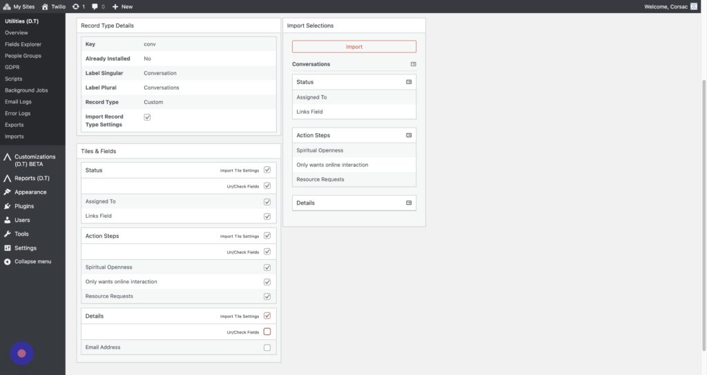This screenshot has height=375, width=707.
Task: Click the My Sites dashboard icon
Action: coord(7,6)
